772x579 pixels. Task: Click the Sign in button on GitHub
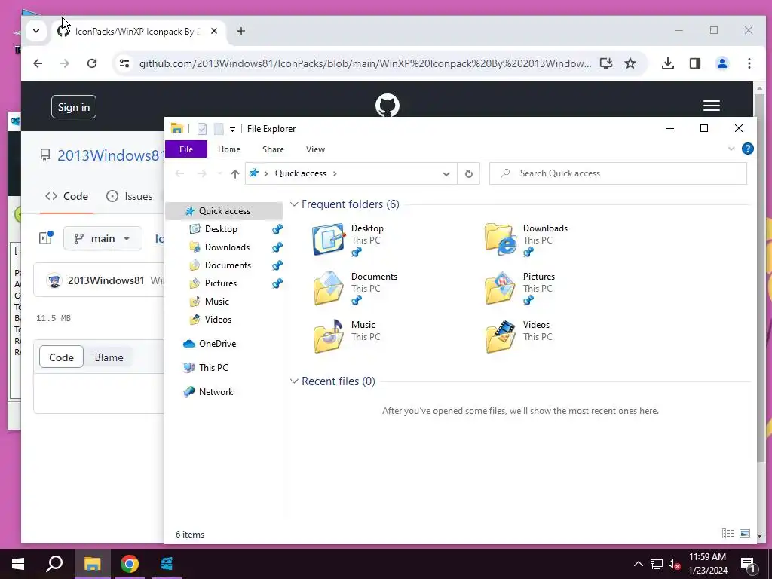point(74,107)
